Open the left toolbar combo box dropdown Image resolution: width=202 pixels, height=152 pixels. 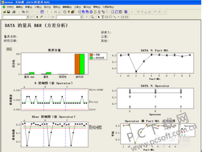click(x=27, y=17)
